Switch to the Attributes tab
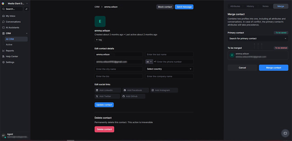292x141 pixels. [x=235, y=6]
